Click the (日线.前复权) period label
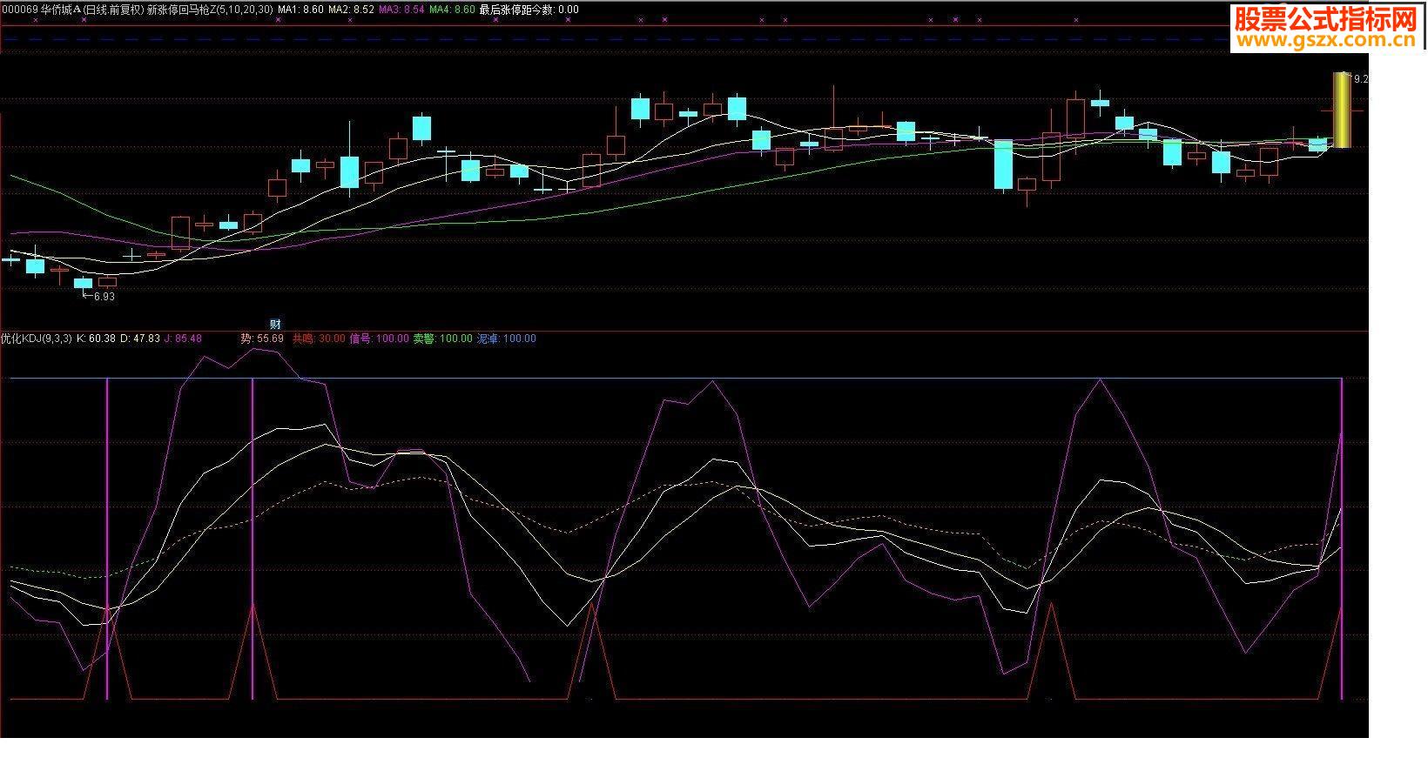1428x758 pixels. 113,10
